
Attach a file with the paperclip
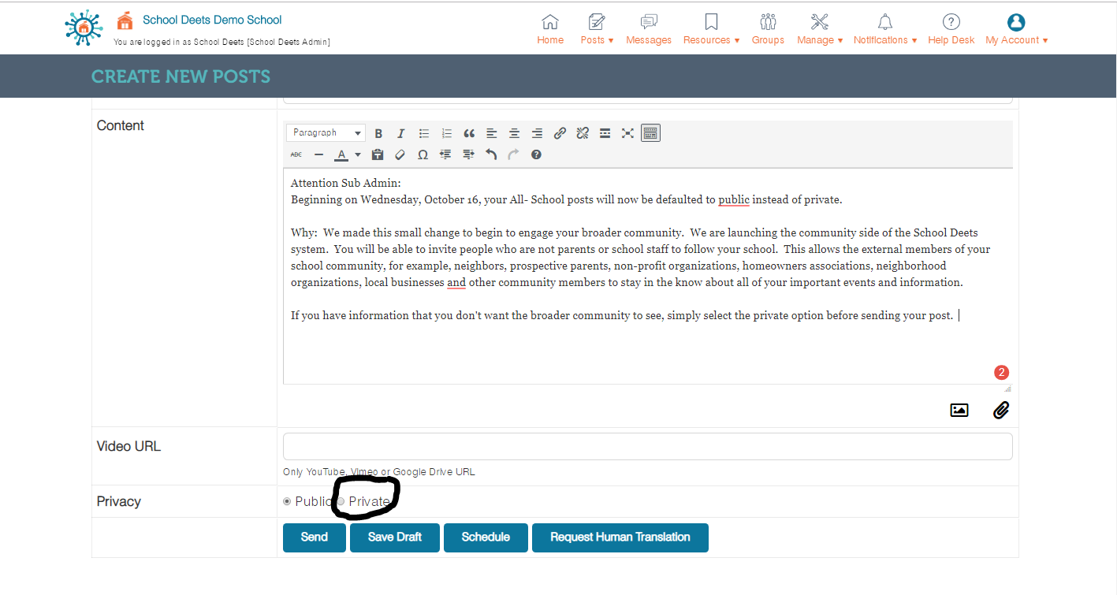(1001, 410)
